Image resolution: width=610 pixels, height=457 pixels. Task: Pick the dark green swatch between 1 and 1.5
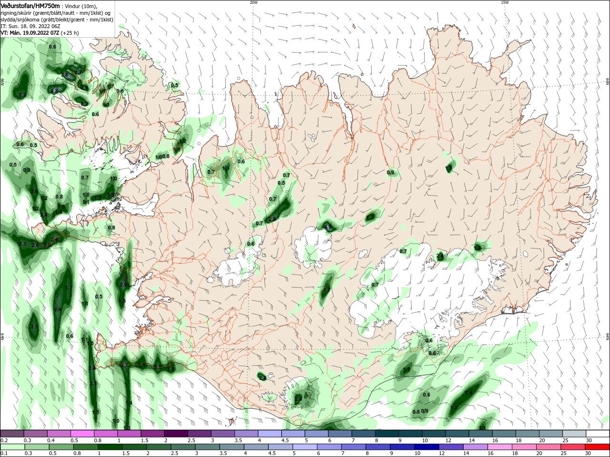110,447
